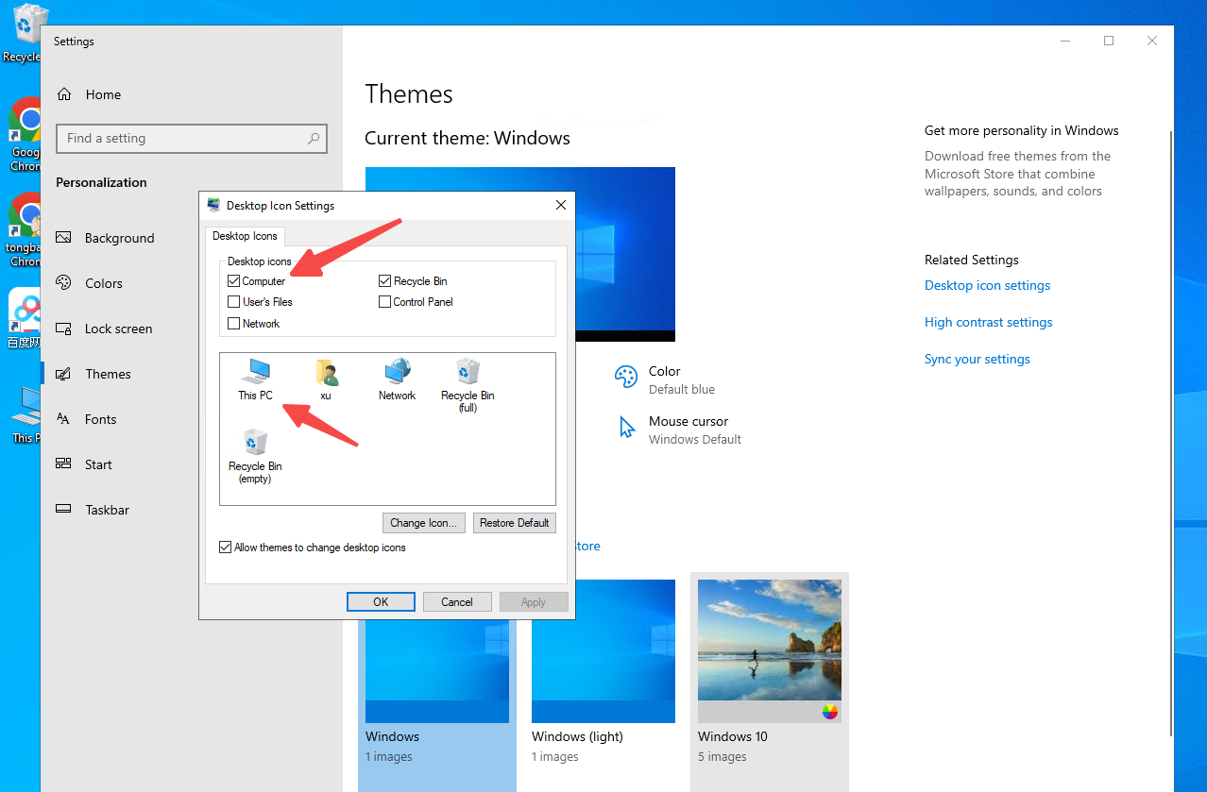Close the Desktop Icon Settings dialog
The height and width of the screenshot is (792, 1207).
point(561,205)
